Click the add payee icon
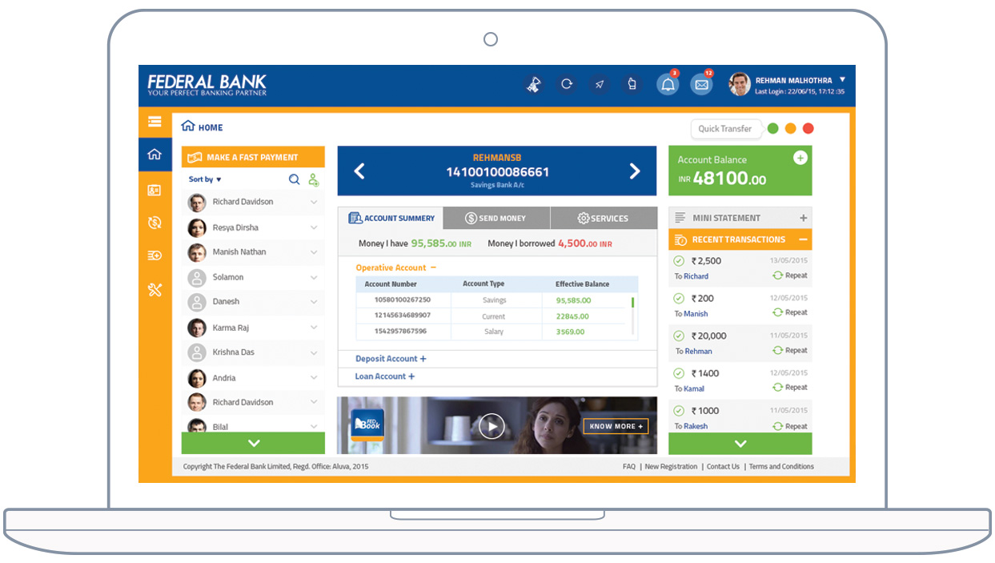Screen dimensions: 995x563 pyautogui.click(x=314, y=180)
